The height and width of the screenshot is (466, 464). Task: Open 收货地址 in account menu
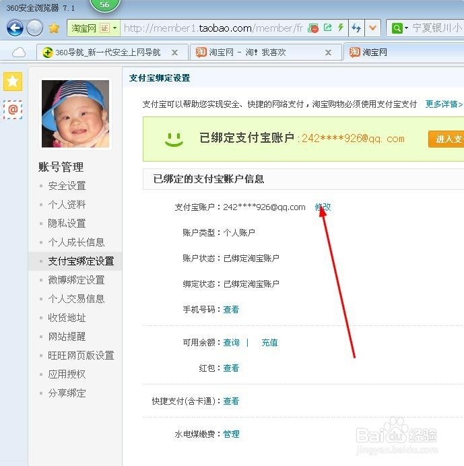[67, 318]
